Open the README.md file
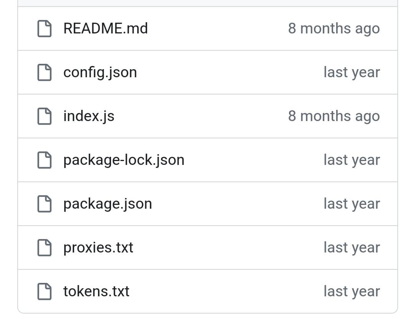Viewport: 415px width, 319px height. click(105, 28)
